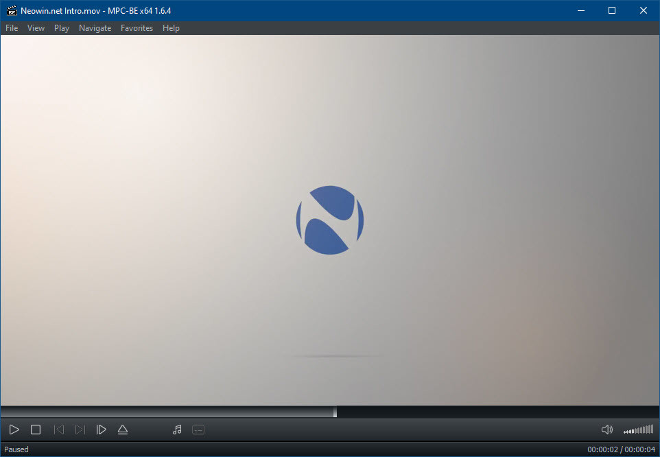660x457 pixels.
Task: Step forward one frame
Action: tap(102, 430)
